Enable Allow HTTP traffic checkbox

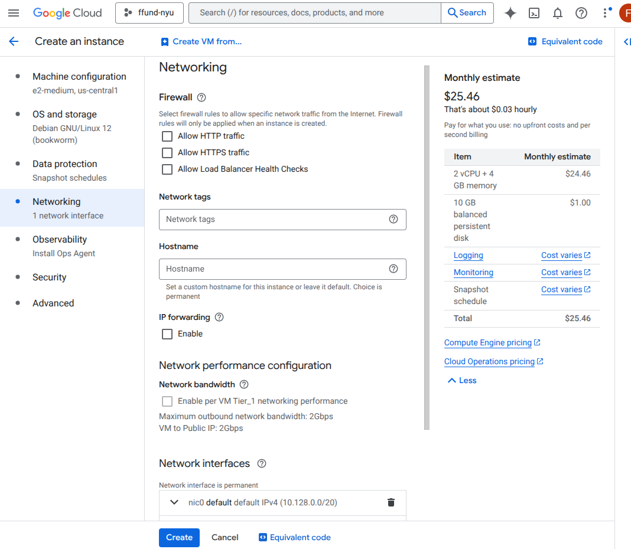tap(167, 136)
